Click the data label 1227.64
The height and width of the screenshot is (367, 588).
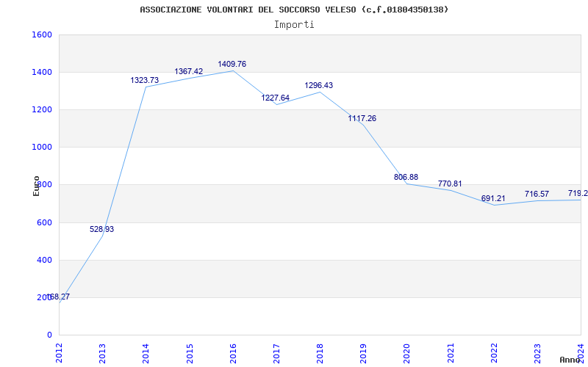(x=275, y=98)
